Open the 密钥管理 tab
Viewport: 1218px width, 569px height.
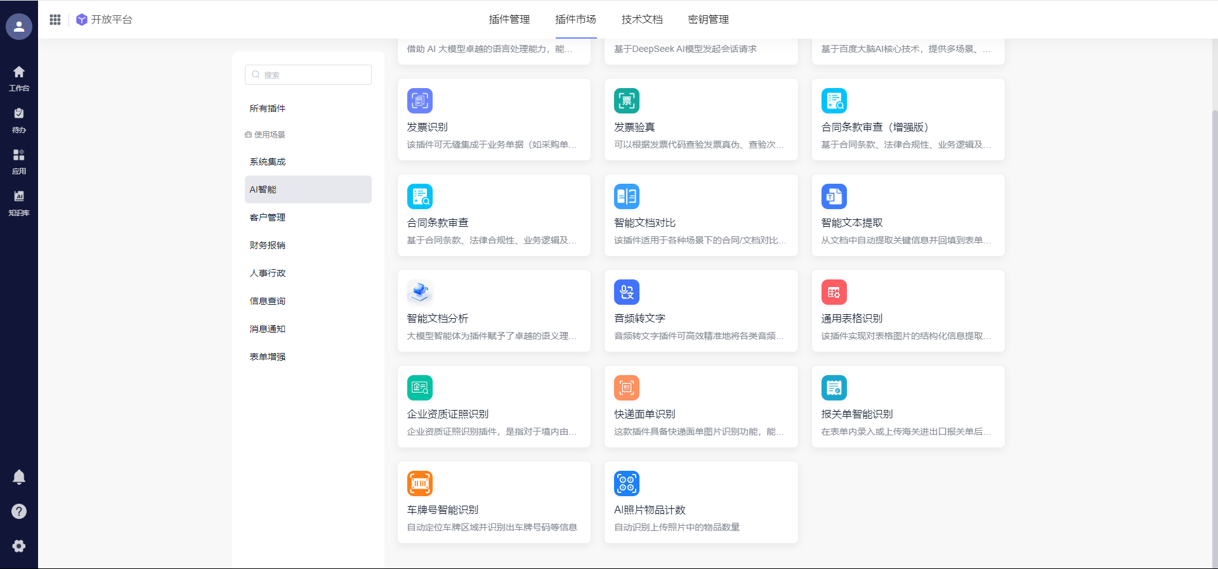(x=708, y=20)
